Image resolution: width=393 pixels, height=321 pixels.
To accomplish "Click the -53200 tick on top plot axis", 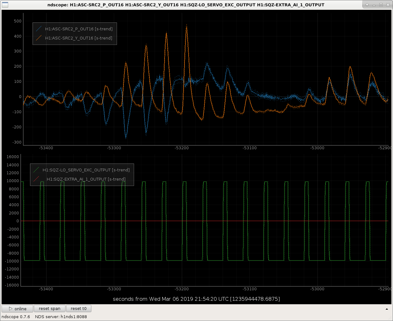I will 182,148.
